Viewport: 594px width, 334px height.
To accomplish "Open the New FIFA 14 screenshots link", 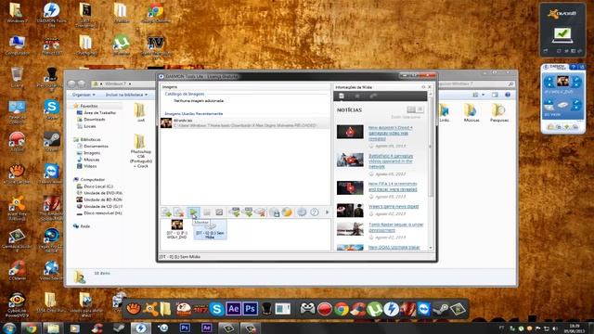I will (393, 186).
